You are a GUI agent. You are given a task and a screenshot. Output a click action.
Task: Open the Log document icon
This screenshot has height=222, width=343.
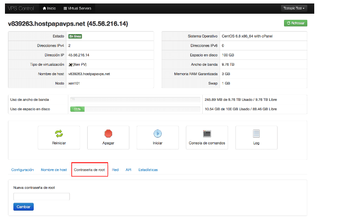(x=256, y=133)
